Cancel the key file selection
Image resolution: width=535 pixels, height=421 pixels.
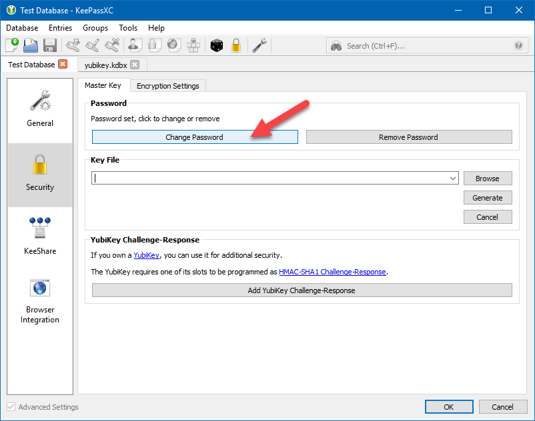[x=488, y=217]
